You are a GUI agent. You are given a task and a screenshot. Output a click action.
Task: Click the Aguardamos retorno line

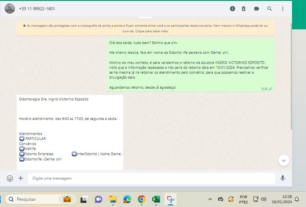coord(142,87)
